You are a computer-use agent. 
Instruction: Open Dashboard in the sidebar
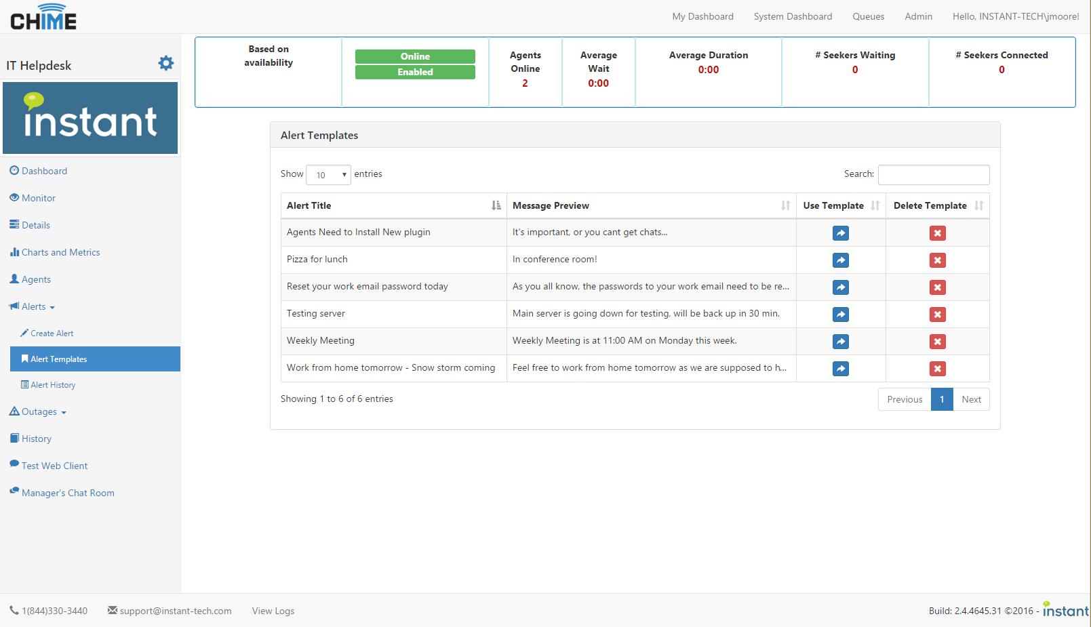(39, 171)
